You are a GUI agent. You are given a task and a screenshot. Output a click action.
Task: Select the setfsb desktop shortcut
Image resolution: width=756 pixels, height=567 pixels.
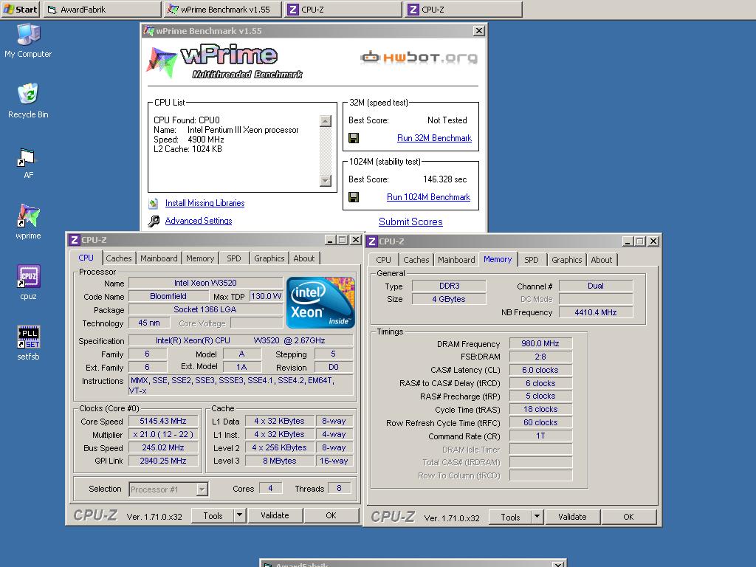[28, 343]
